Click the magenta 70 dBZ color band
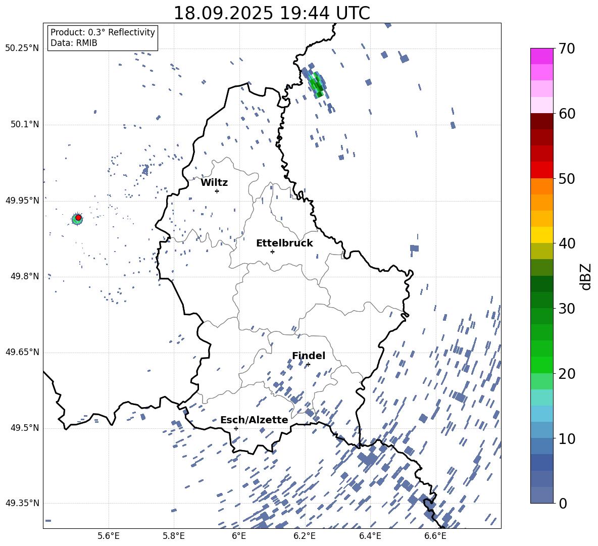Screen dimensions: 598x546 point(541,56)
